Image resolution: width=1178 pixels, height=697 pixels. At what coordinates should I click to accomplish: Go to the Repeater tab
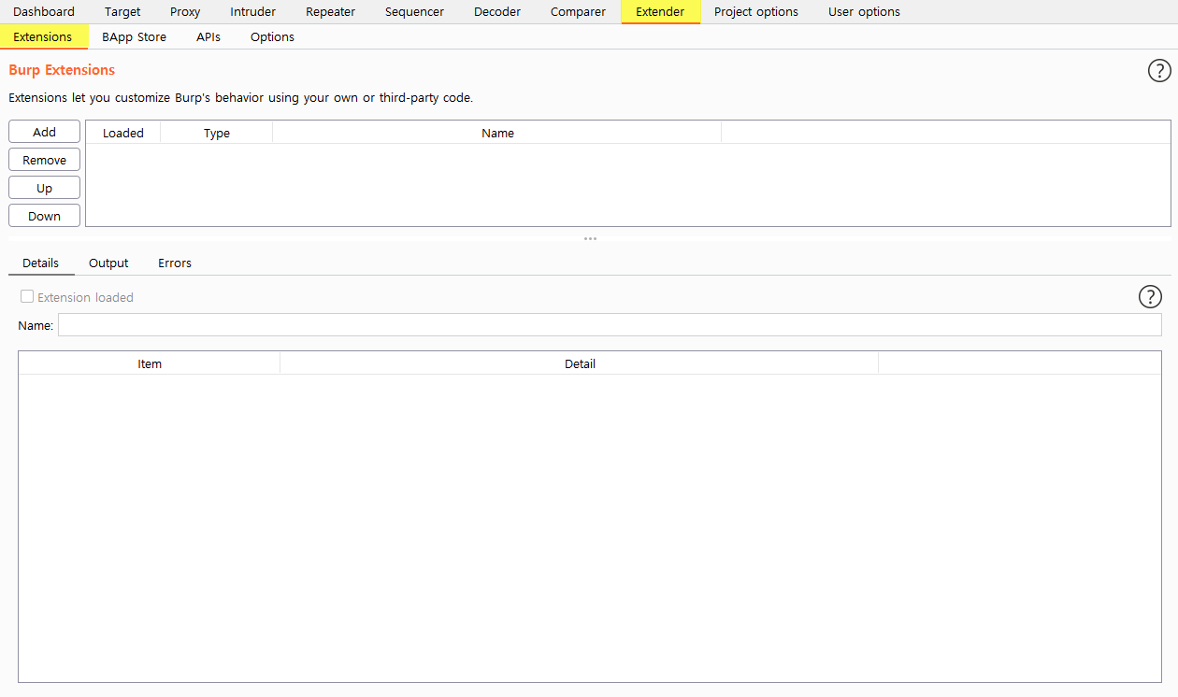[x=330, y=12]
